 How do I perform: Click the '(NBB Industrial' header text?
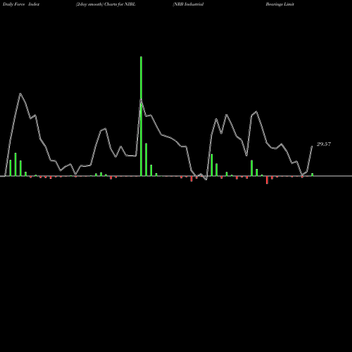tap(188, 4)
